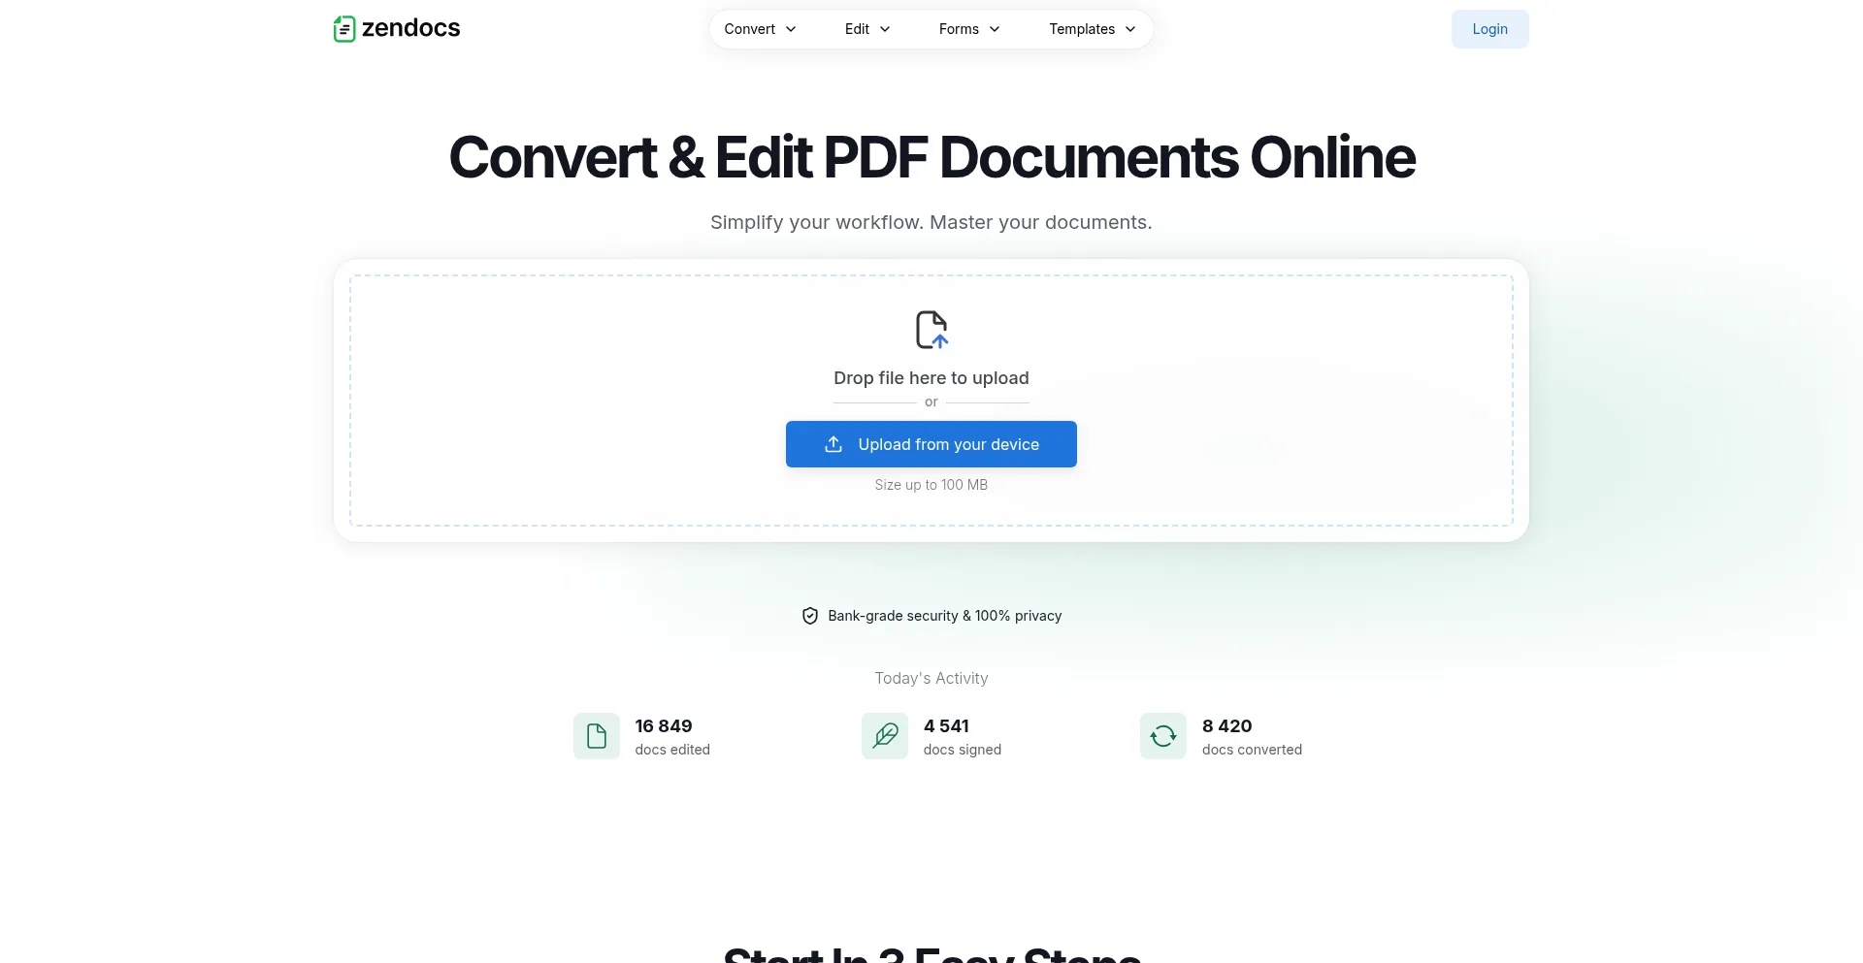
Task: Click the docs converted refresh icon
Action: point(1163,736)
